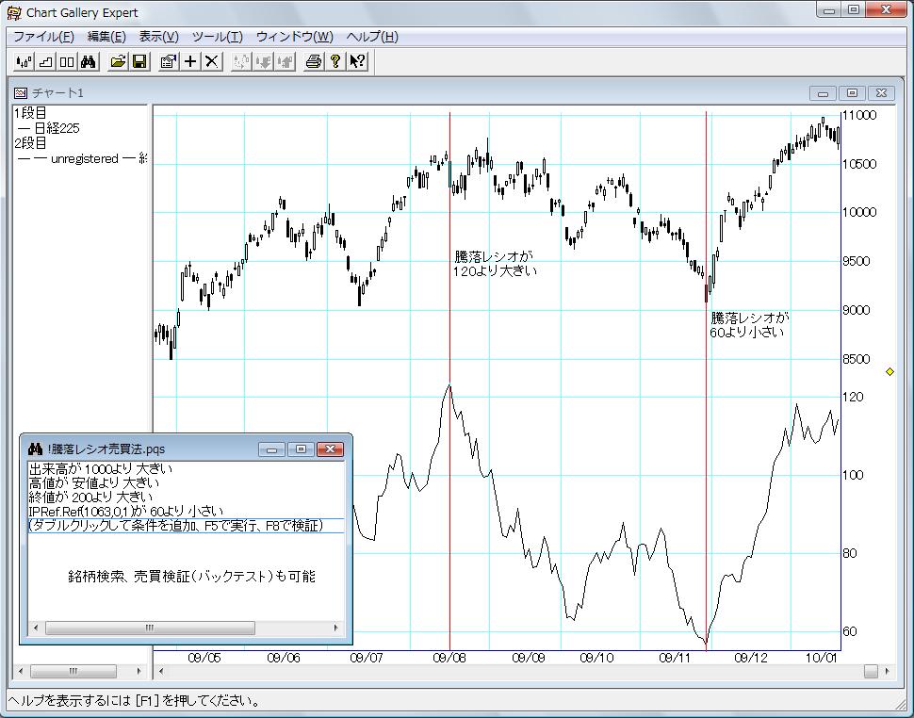This screenshot has width=914, height=718.
Task: Click the context help arrow-question icon
Action: (x=357, y=62)
